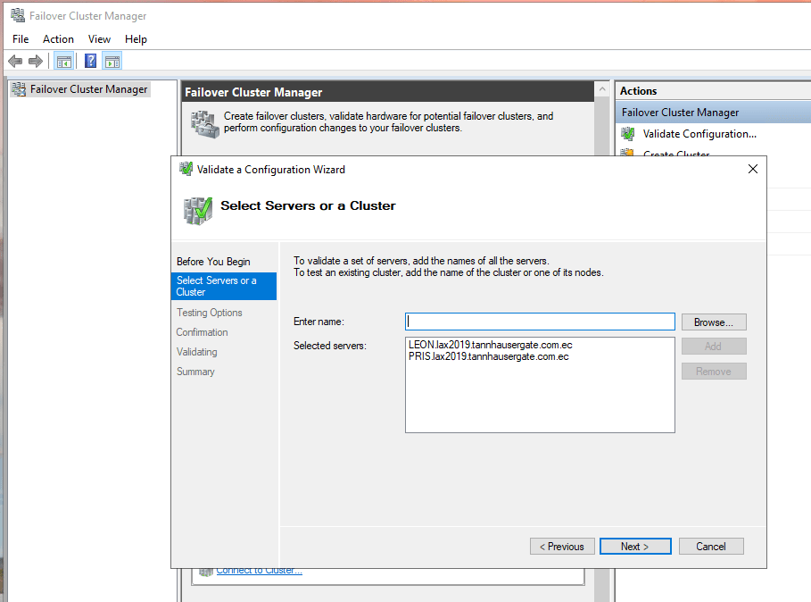The width and height of the screenshot is (811, 602).
Task: Click the Failover Cluster Manager title bar icon
Action: click(x=17, y=15)
